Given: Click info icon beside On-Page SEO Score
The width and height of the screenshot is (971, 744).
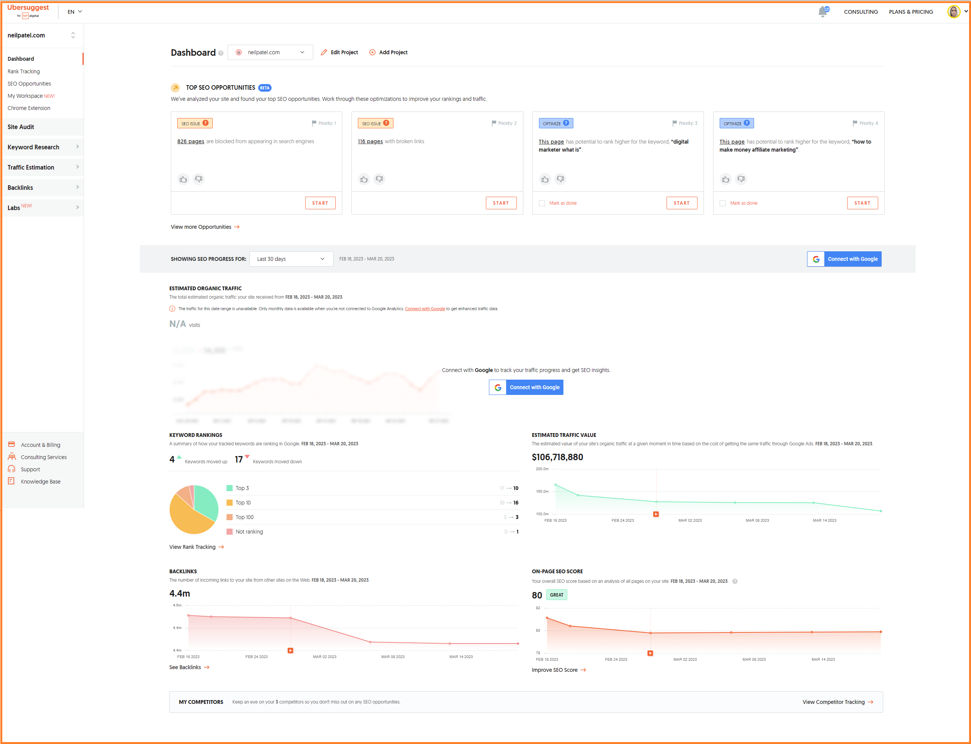Looking at the screenshot, I should tap(735, 581).
